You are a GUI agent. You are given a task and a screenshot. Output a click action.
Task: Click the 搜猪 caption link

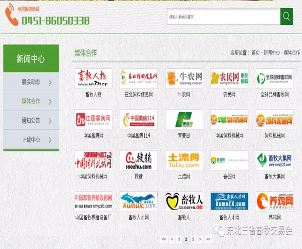(x=139, y=176)
